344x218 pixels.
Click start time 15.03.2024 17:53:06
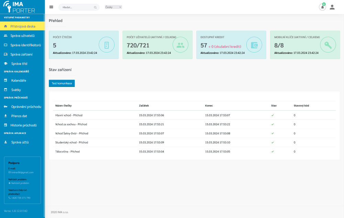point(151,115)
